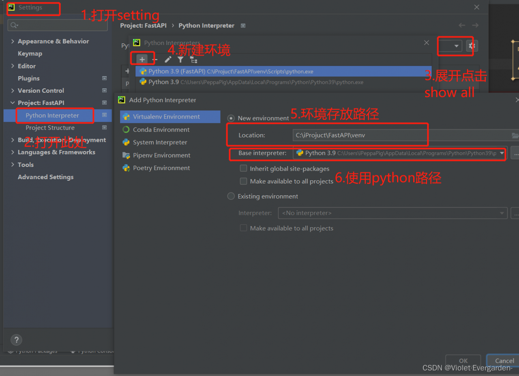Click the Cancel button
Image resolution: width=519 pixels, height=376 pixels.
503,361
